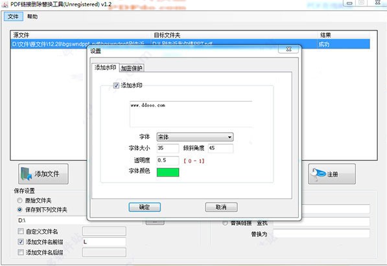This screenshot has width=387, height=266.
Task: Click the 源文件 column header
Action: point(81,35)
